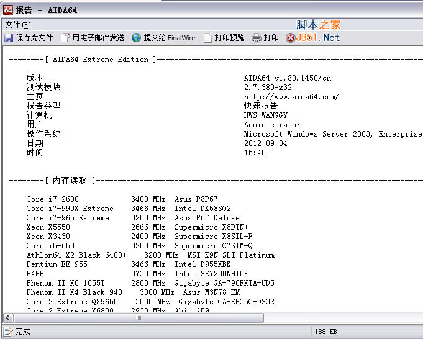Open 打印预览 from the toolbar

[x=224, y=38]
